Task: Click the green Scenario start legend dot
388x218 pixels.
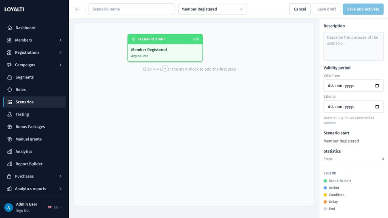Action: coord(325,181)
